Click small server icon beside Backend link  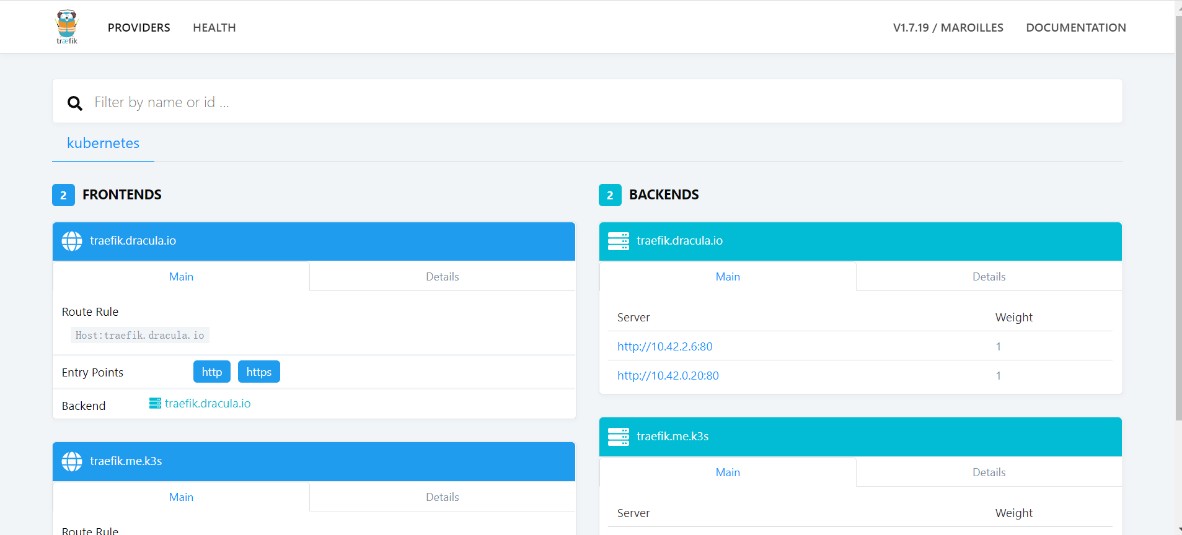pyautogui.click(x=155, y=403)
